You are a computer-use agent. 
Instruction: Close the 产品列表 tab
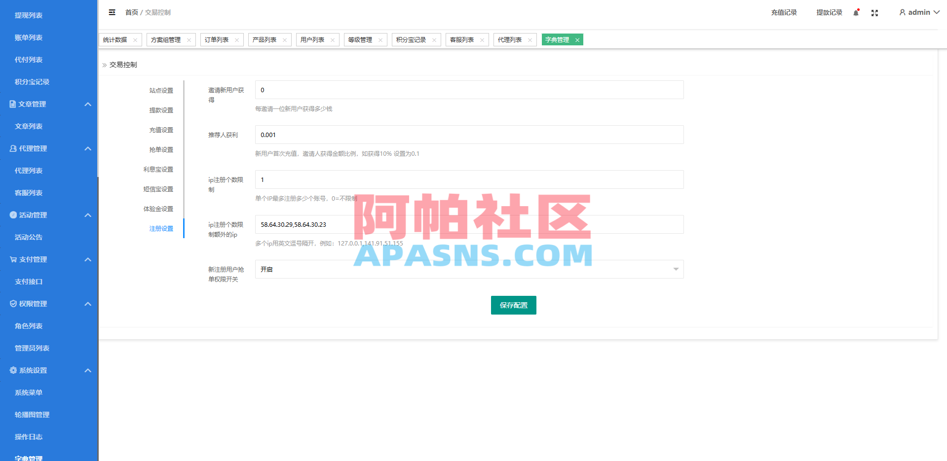(x=285, y=40)
